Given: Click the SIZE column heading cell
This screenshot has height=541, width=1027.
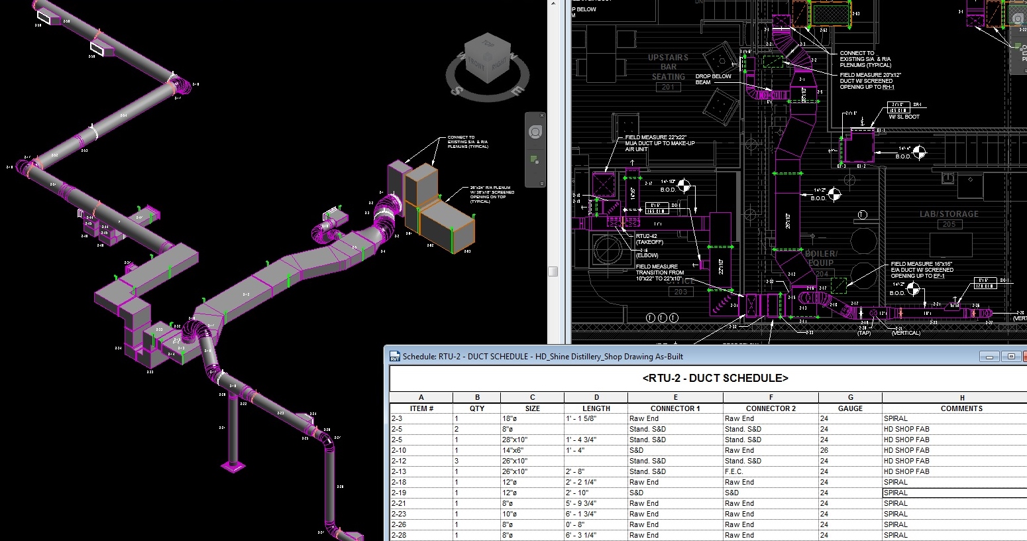Looking at the screenshot, I should click(532, 408).
